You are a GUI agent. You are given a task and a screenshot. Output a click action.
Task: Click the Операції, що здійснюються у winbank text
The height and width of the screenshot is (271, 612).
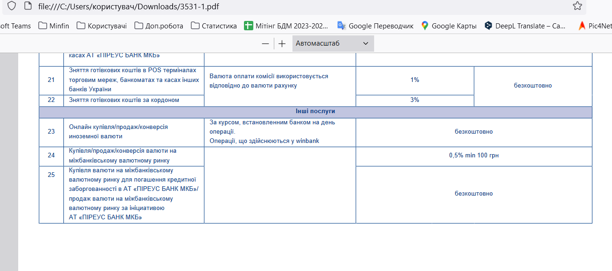click(x=264, y=141)
